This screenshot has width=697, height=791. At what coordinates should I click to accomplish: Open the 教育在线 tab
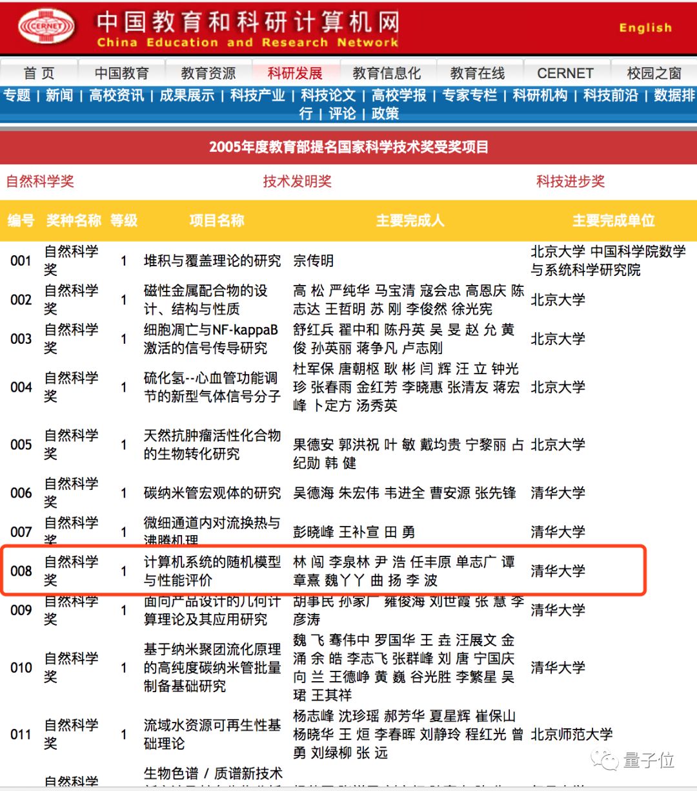(x=478, y=73)
